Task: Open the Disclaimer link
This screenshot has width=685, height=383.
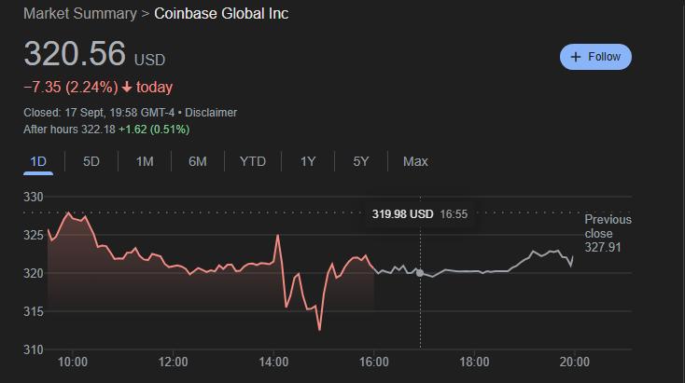Action: tap(211, 113)
